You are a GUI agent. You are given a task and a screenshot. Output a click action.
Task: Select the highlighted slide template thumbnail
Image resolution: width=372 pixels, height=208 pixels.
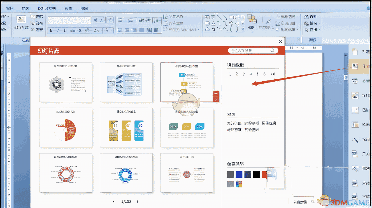[x=187, y=82]
